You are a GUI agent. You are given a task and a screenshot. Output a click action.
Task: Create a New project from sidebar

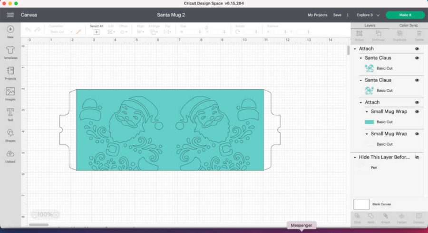click(10, 31)
